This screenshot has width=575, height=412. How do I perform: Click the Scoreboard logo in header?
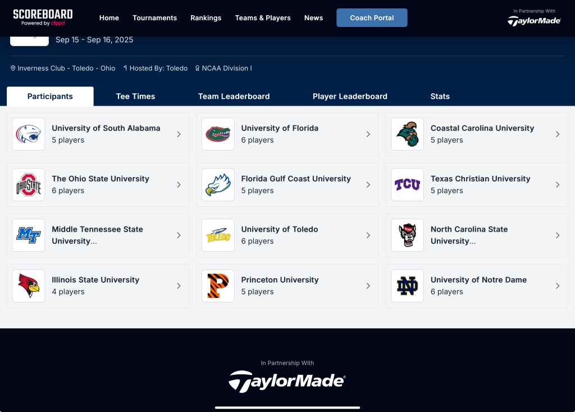tap(43, 17)
